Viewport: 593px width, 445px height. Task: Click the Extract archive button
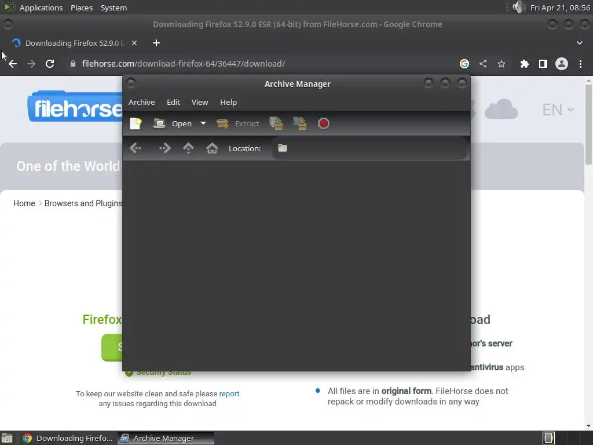tap(237, 124)
